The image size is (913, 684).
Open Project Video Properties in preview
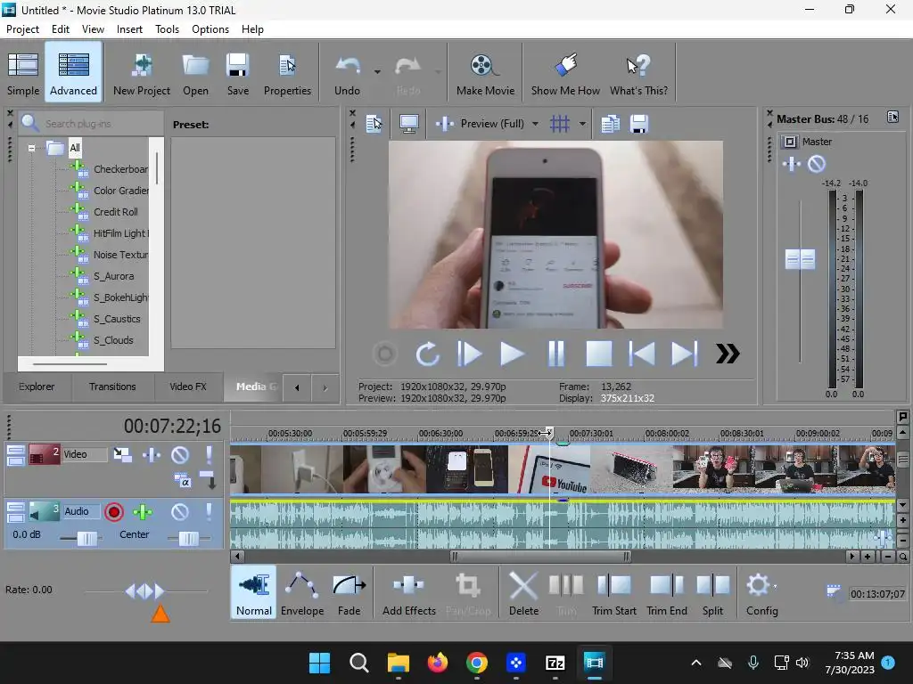point(374,124)
